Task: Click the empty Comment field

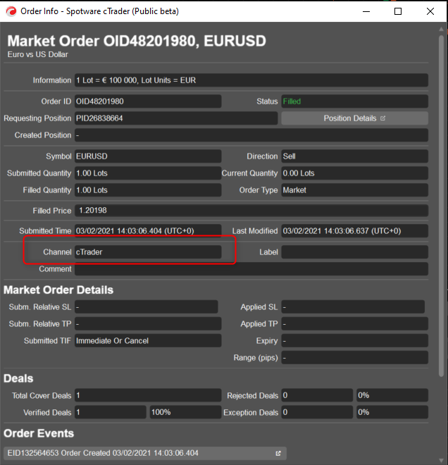Action: 251,269
